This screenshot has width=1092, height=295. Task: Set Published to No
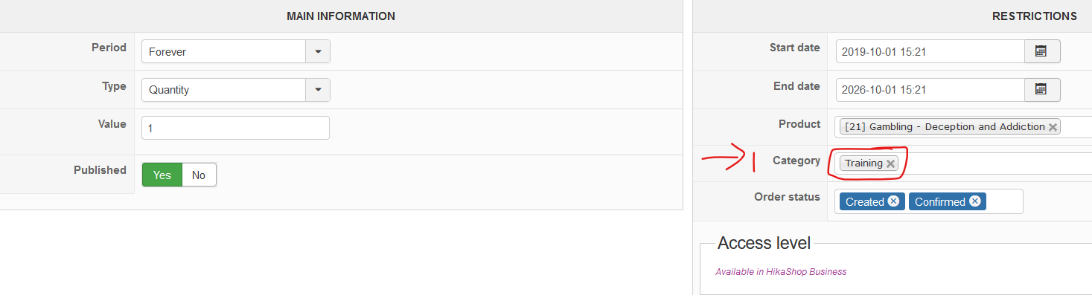tap(199, 175)
